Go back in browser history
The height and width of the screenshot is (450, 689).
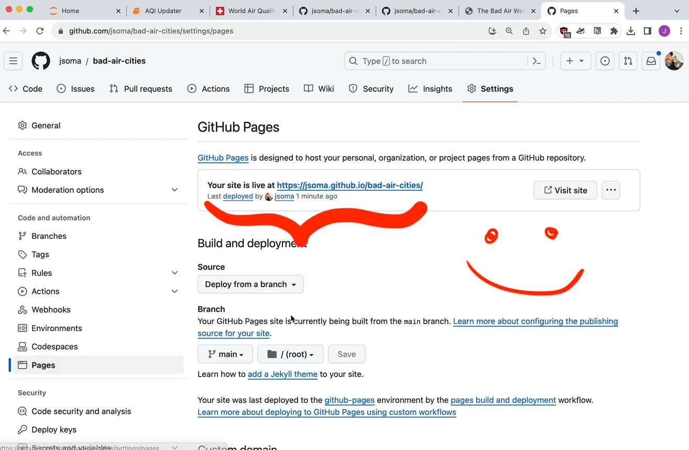(x=7, y=31)
